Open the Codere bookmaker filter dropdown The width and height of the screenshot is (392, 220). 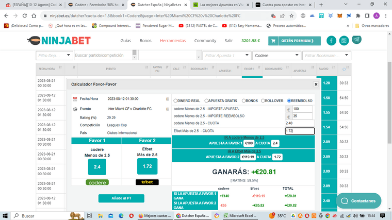pos(276,56)
